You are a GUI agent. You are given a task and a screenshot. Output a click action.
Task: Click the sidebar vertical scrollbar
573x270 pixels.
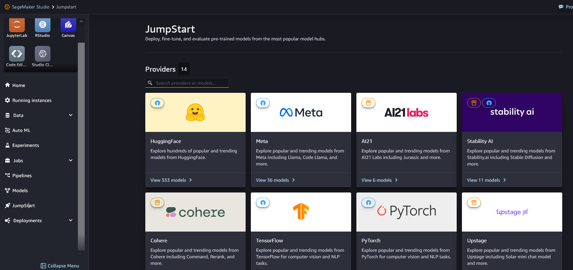coord(81,147)
